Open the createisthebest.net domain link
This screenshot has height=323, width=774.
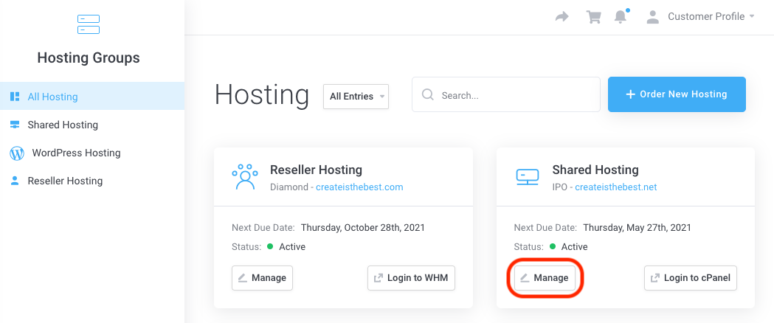tap(615, 187)
